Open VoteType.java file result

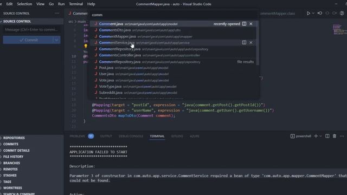point(173,87)
